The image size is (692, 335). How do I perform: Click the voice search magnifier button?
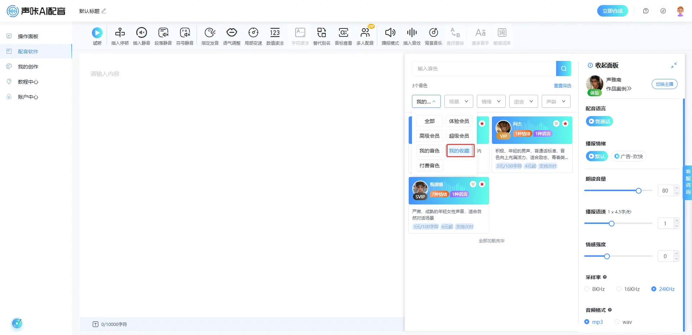(563, 69)
